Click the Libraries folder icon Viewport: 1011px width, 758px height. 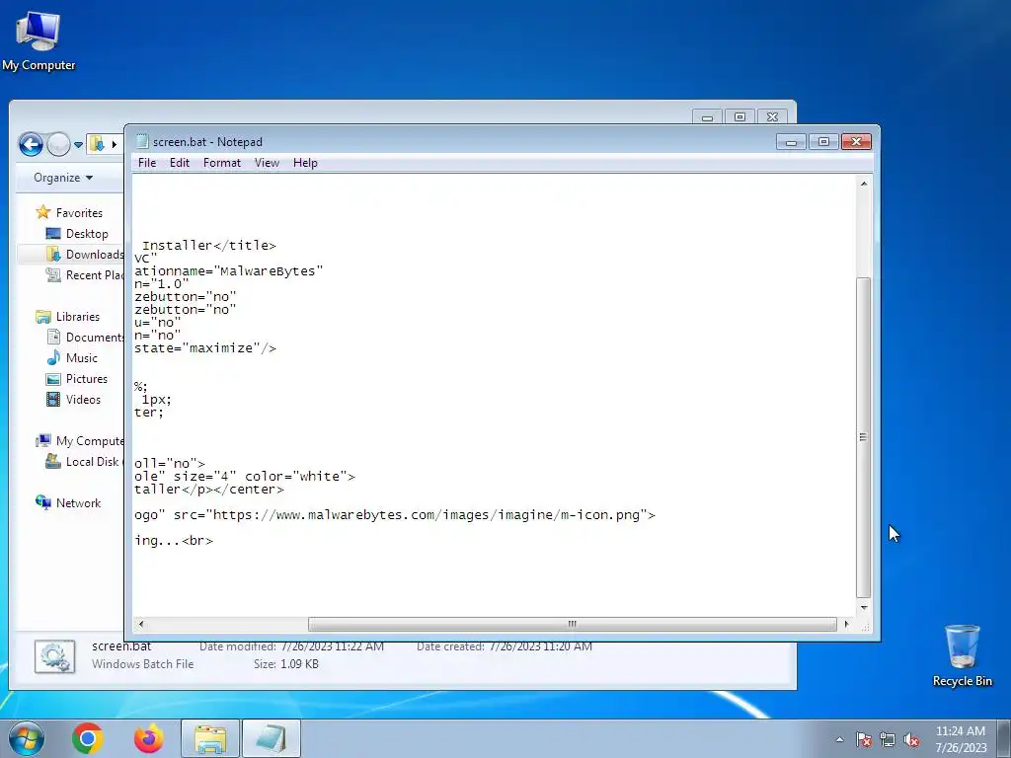click(x=43, y=317)
